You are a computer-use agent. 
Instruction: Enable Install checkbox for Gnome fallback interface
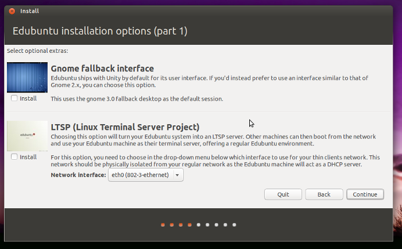tap(14, 98)
